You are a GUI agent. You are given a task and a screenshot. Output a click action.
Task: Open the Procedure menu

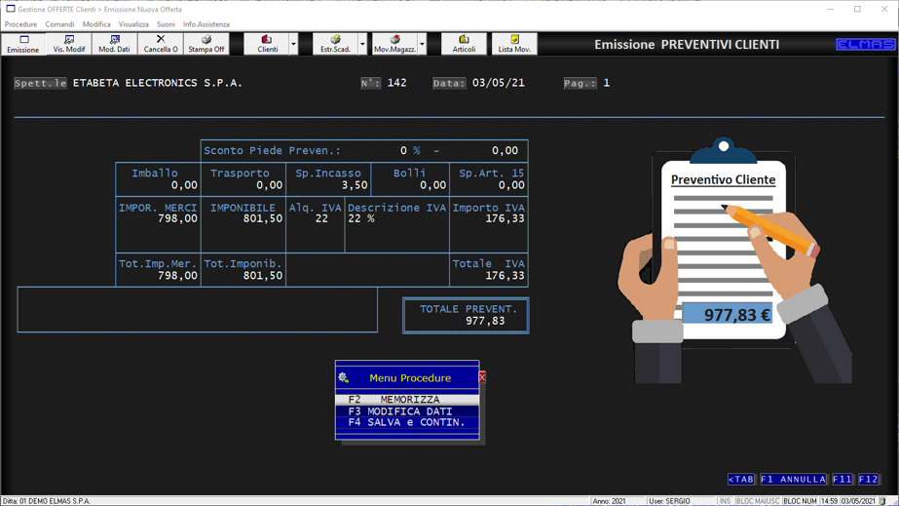tap(20, 24)
